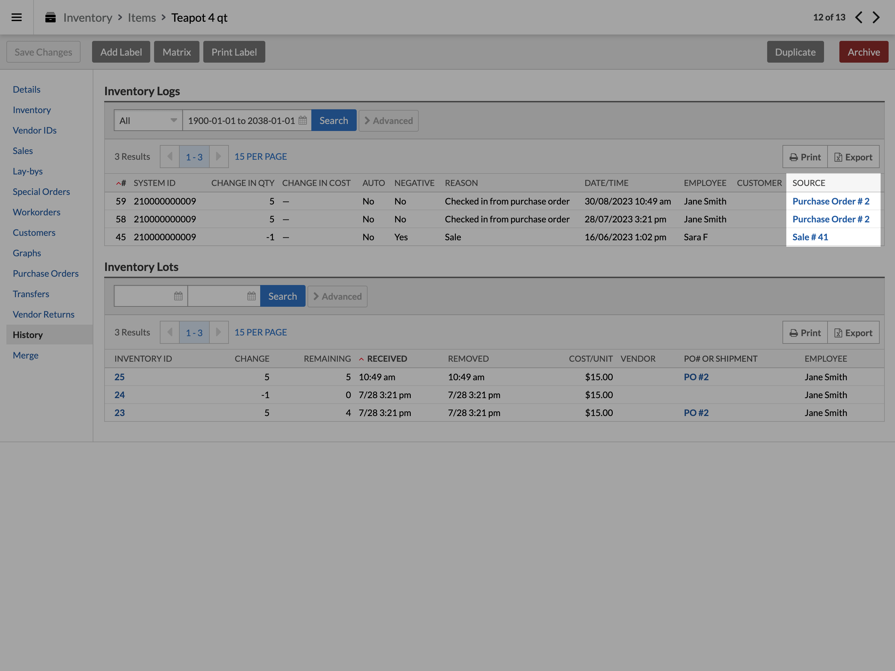Open Details in sidebar
The height and width of the screenshot is (671, 895).
click(x=27, y=89)
